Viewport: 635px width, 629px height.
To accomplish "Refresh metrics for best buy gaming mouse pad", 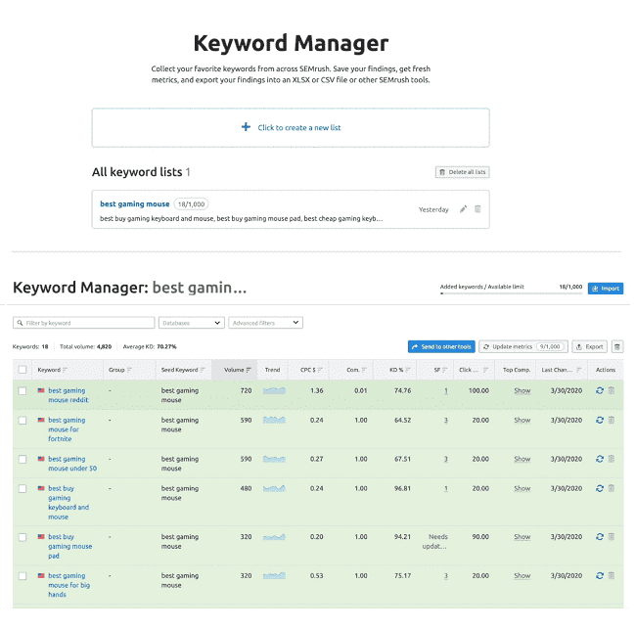I will coord(600,537).
